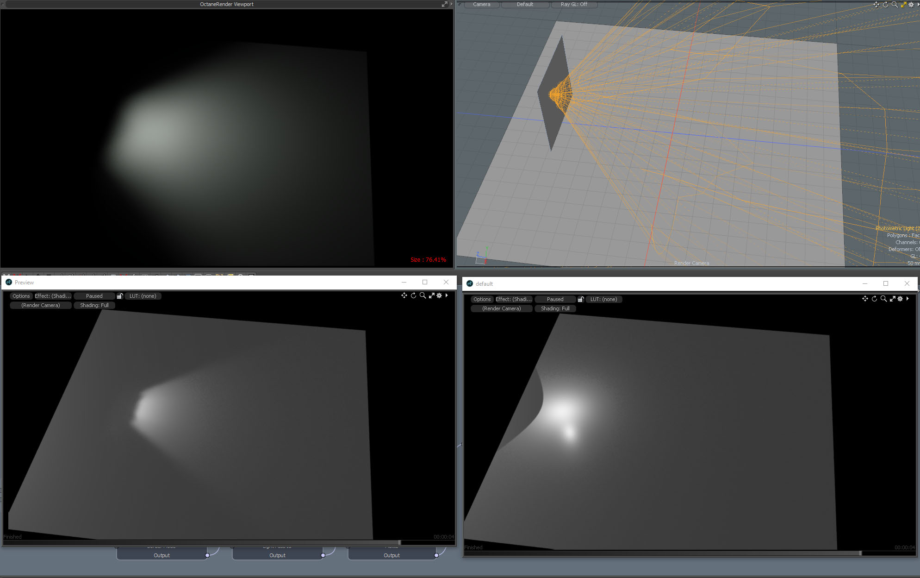Viewport: 920px width, 578px height.
Task: Toggle Paused state in Preview window
Action: click(x=94, y=296)
